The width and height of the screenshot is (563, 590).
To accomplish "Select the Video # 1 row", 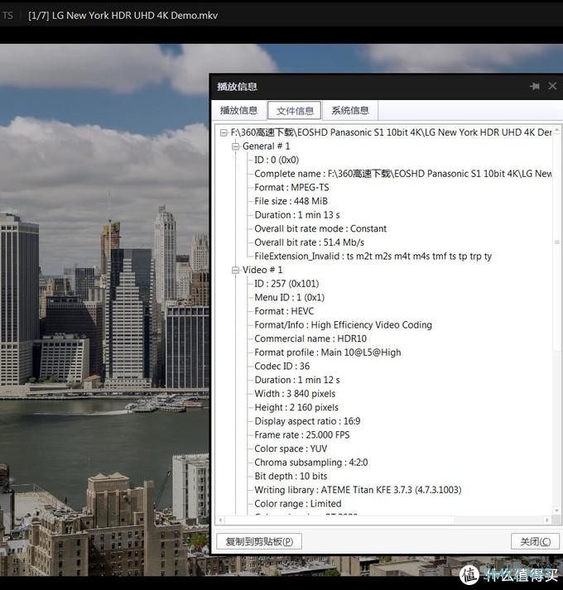I will coord(262,270).
